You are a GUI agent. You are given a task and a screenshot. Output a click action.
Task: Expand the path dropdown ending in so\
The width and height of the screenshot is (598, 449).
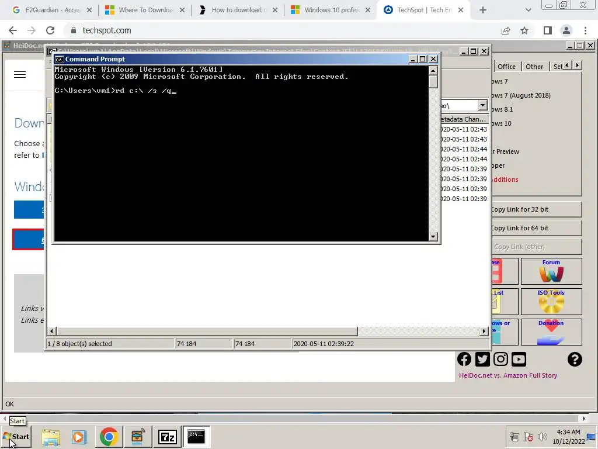point(482,105)
